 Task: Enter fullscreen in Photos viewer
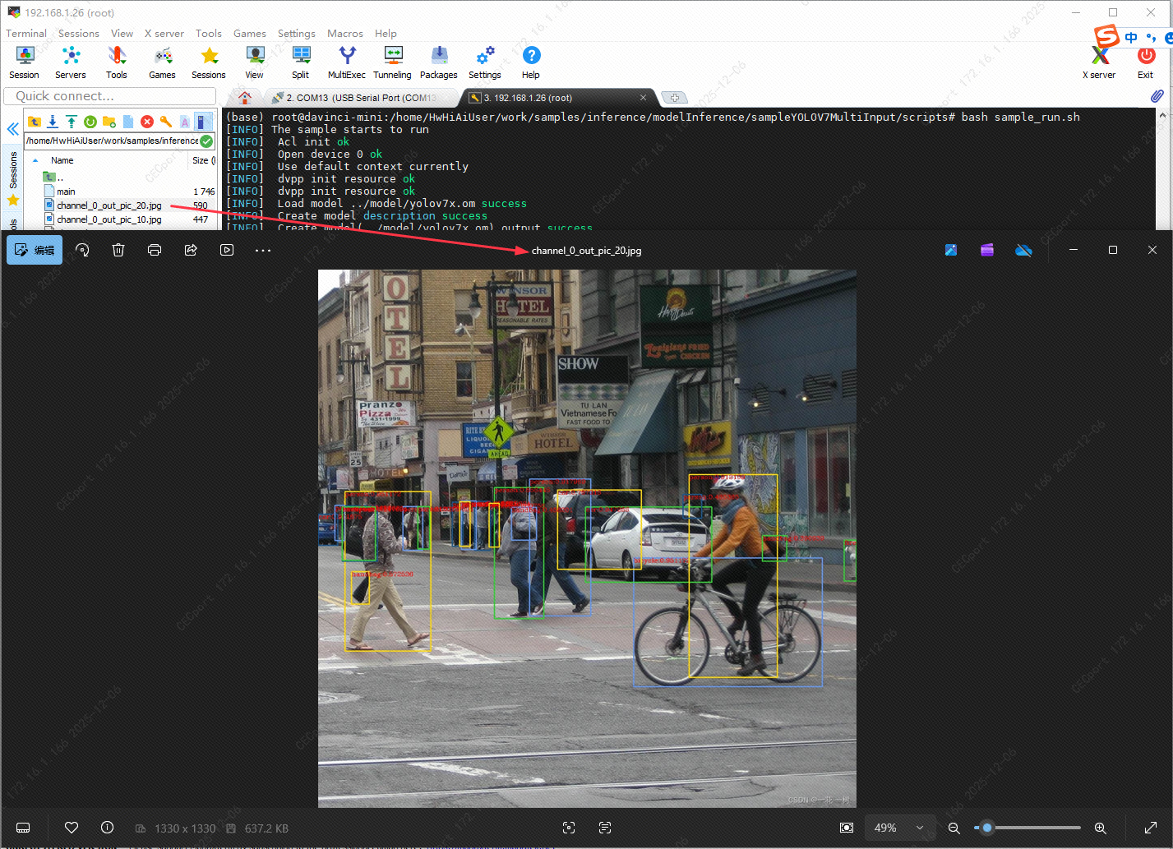[x=1151, y=828]
